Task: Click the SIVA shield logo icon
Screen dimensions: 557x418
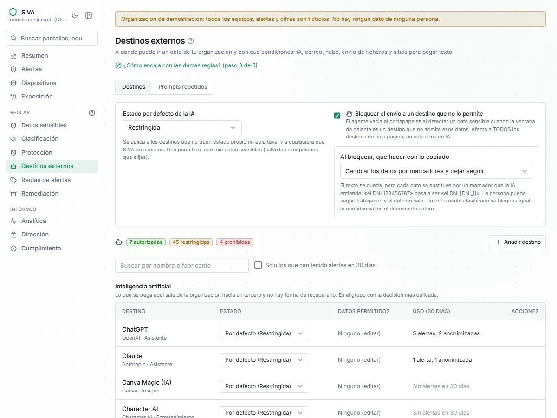Action: (x=13, y=12)
